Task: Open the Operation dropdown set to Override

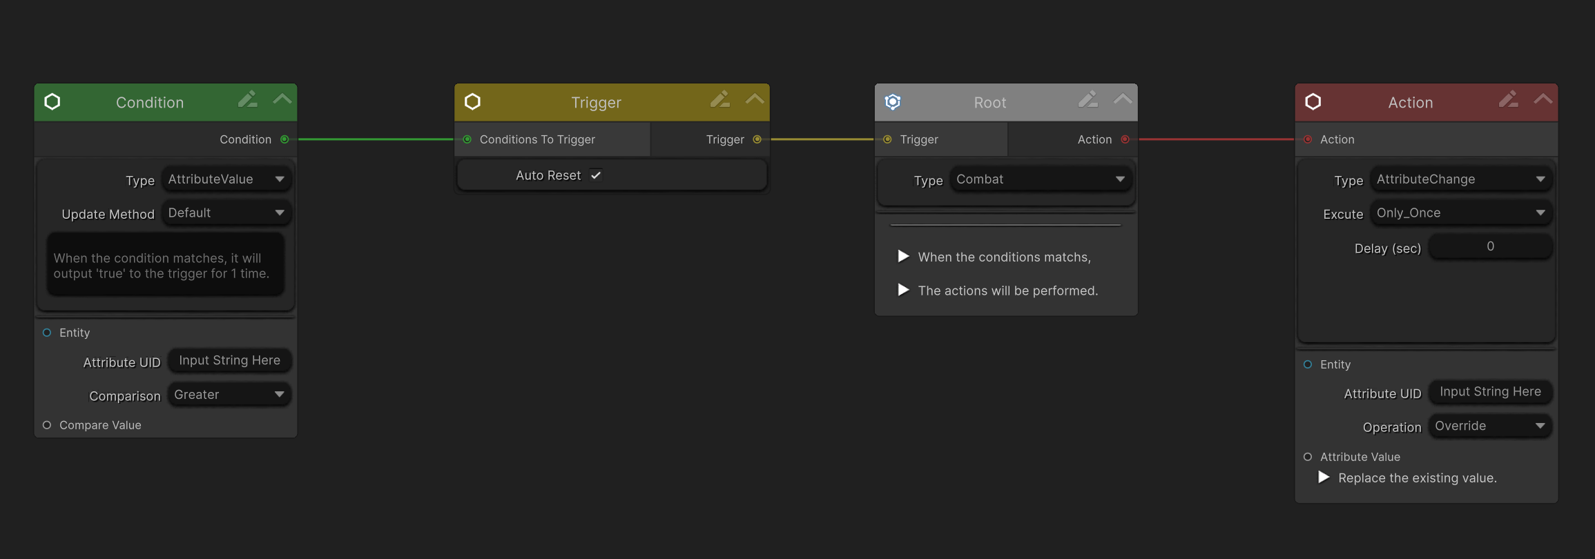Action: [x=1490, y=426]
